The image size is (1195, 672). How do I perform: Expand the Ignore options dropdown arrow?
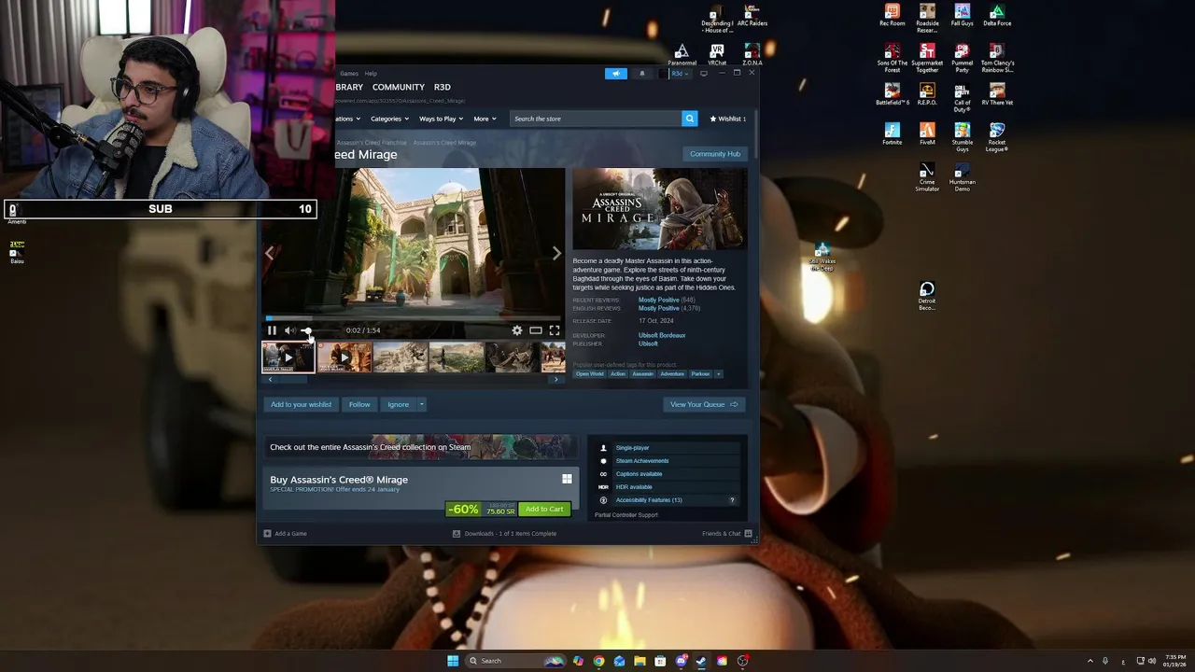click(x=422, y=404)
